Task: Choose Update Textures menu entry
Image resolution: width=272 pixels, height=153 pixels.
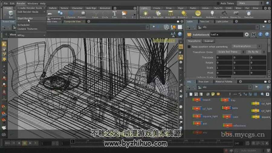Action: 28,29
